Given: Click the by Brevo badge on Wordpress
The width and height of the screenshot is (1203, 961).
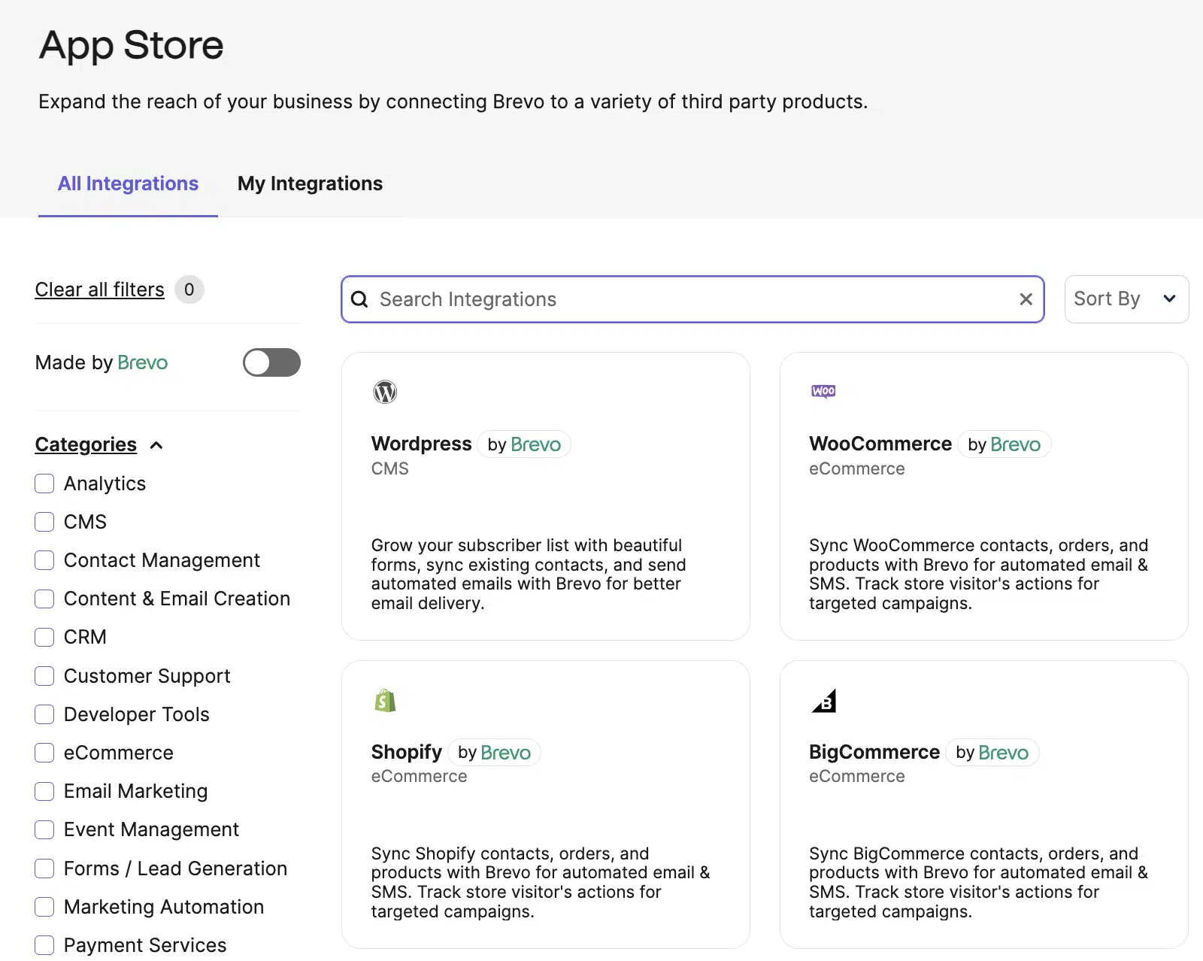Looking at the screenshot, I should coord(524,444).
